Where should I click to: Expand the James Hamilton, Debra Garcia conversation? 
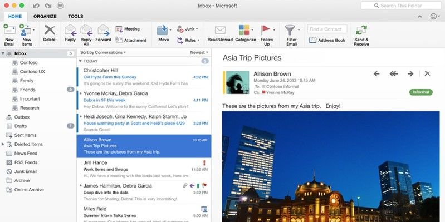tap(81, 186)
